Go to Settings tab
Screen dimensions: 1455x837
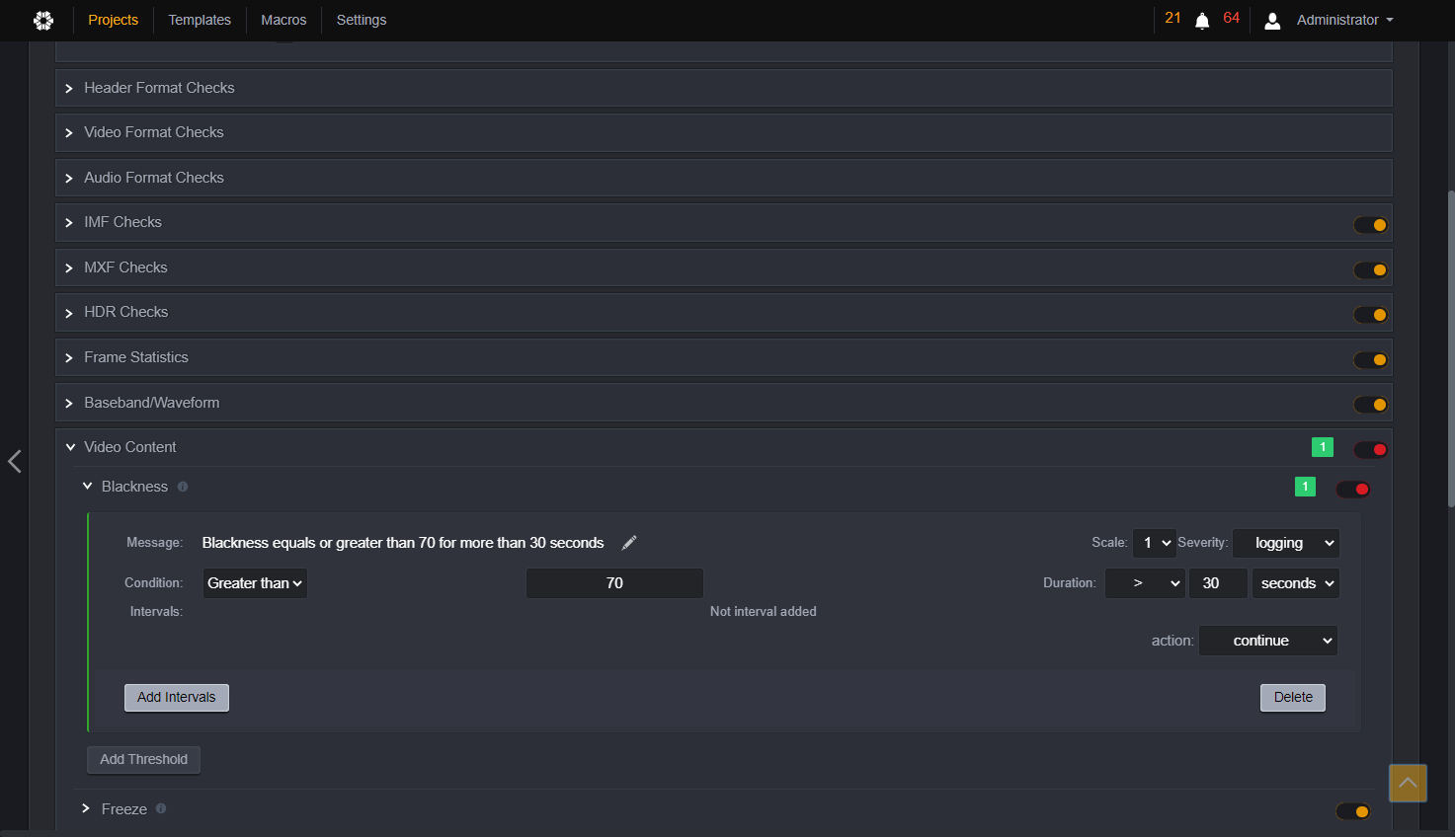362,20
